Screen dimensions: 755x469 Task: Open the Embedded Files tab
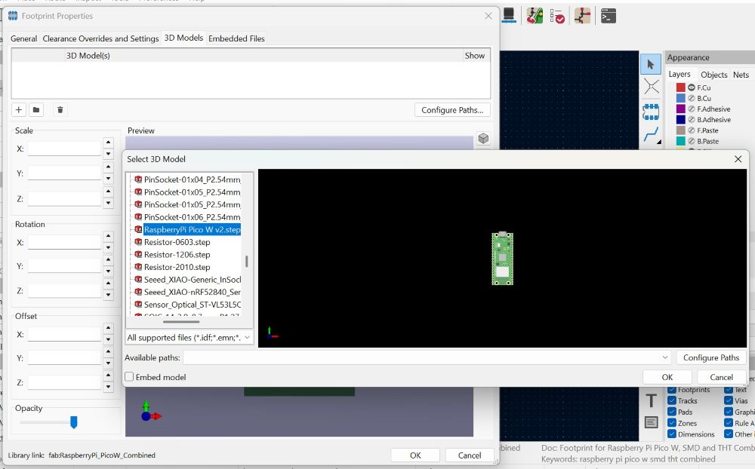(x=236, y=38)
